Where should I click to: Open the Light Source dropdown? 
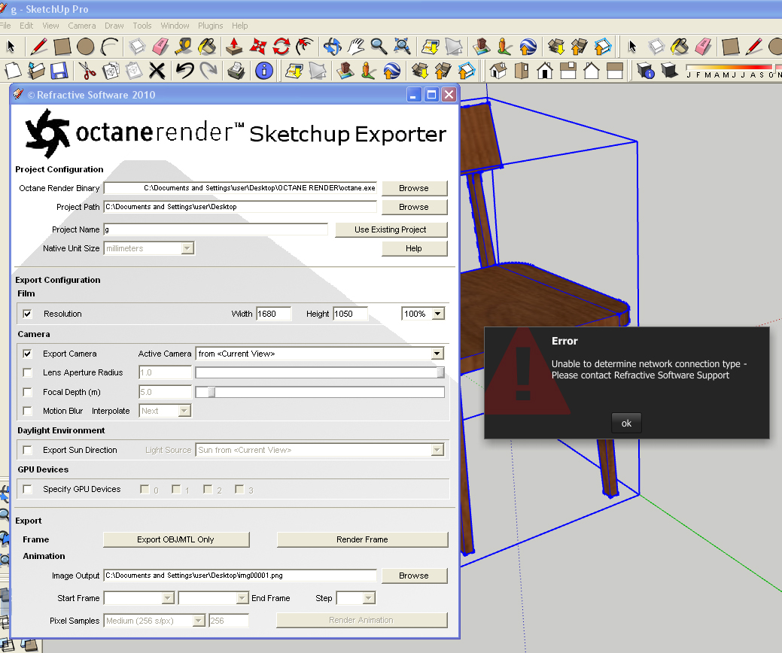[437, 450]
